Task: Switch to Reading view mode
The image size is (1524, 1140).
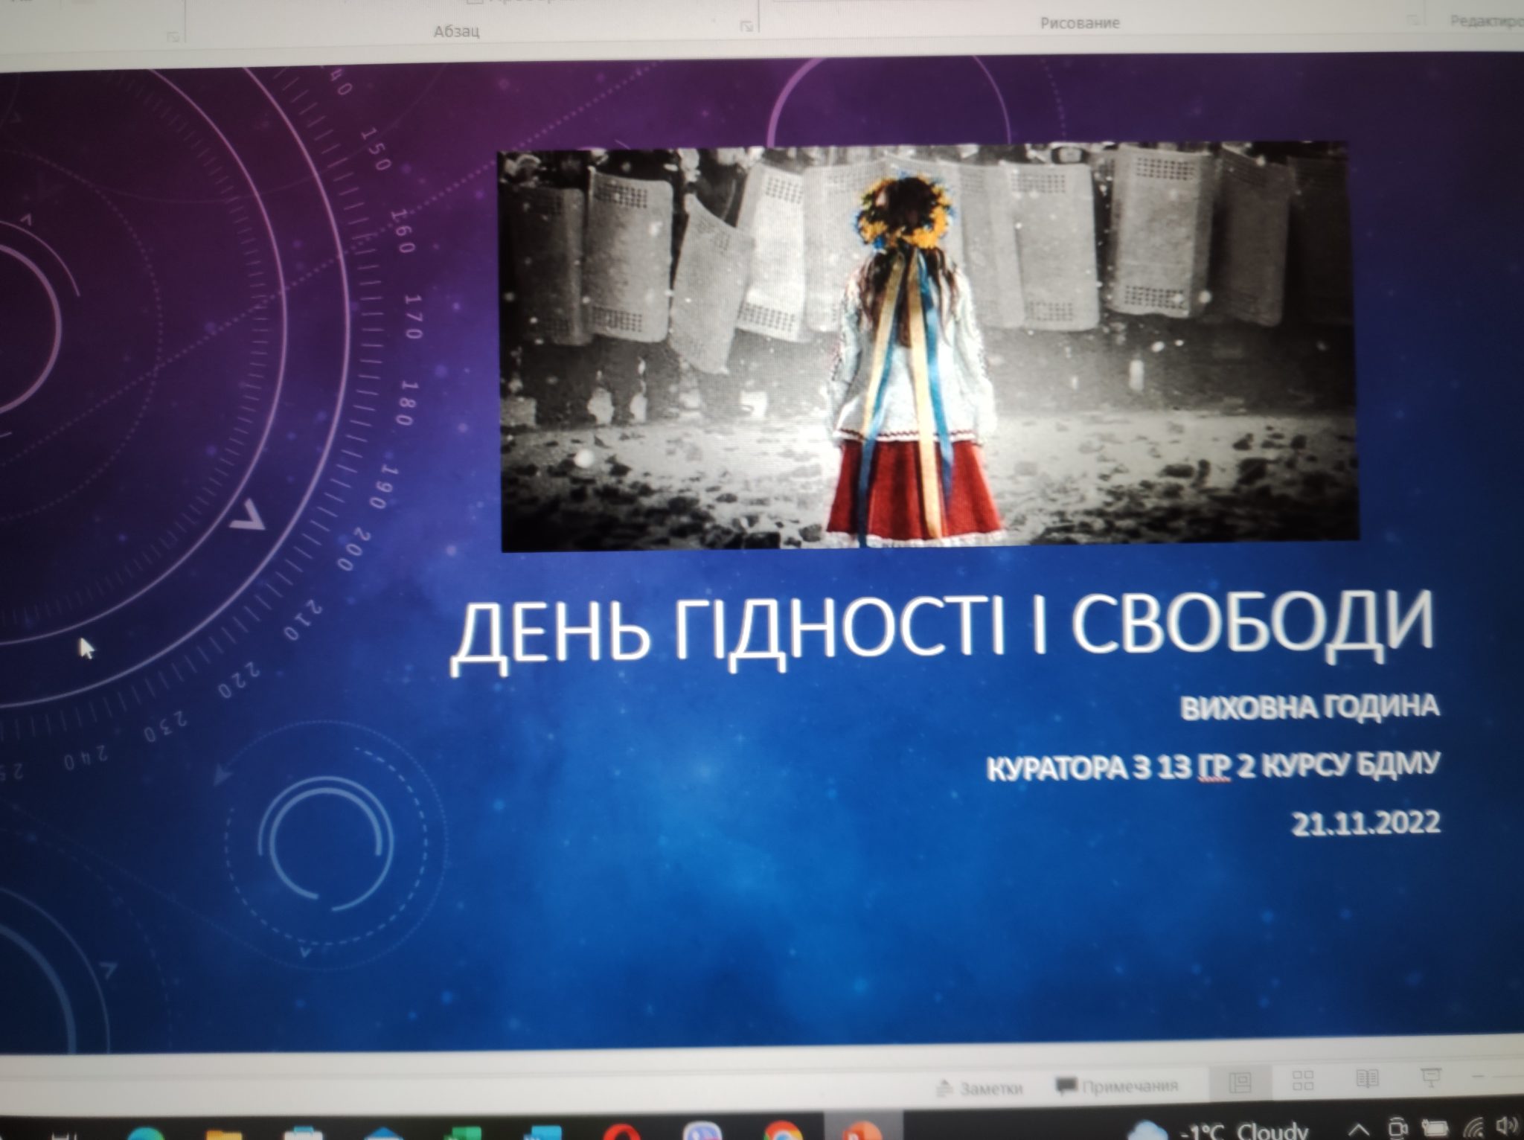Action: tap(1368, 1078)
